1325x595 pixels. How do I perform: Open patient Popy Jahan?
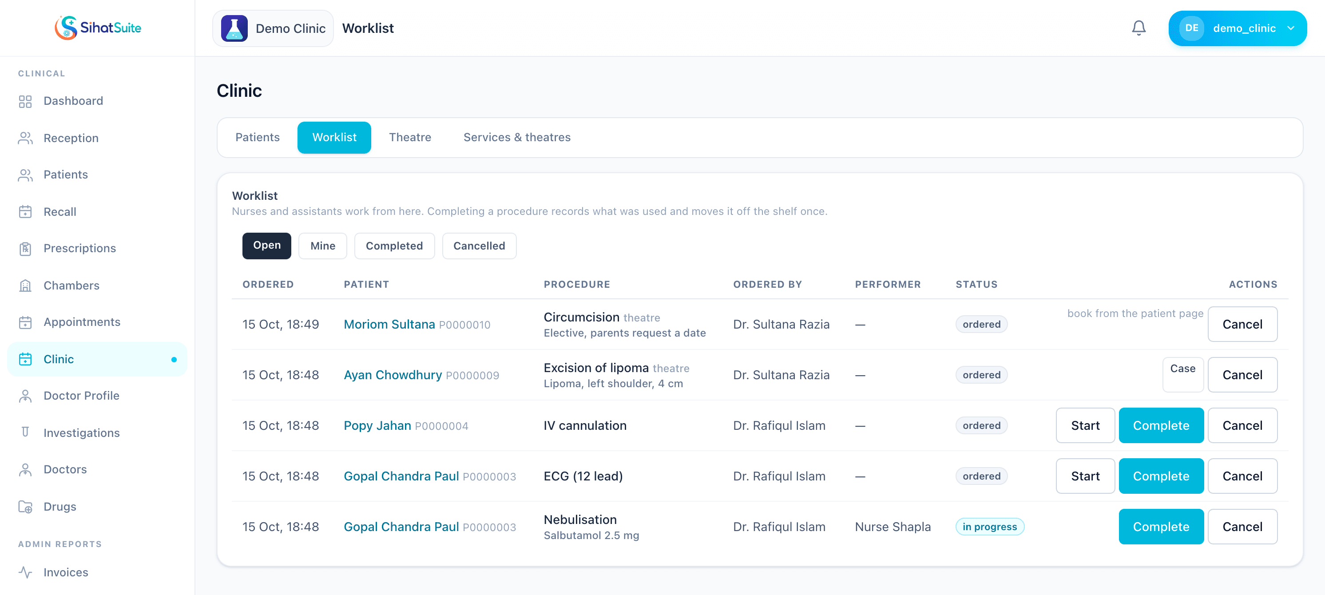tap(377, 425)
